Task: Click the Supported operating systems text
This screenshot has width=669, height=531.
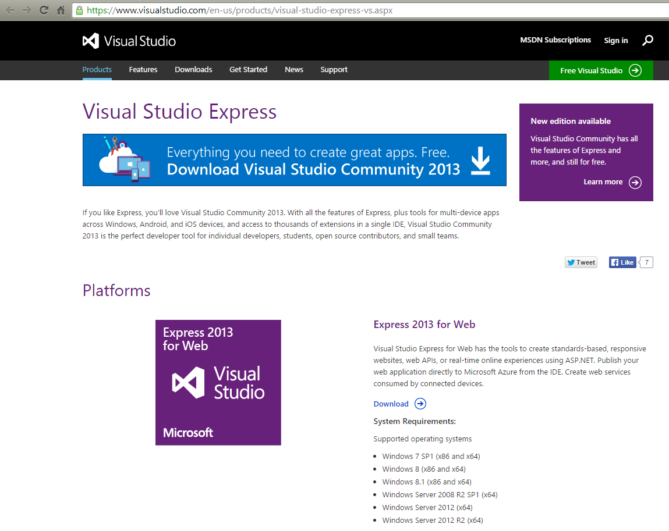Action: (x=422, y=439)
